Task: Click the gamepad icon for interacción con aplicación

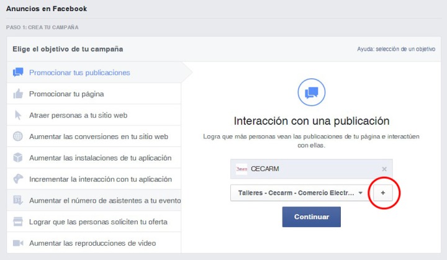Action: [x=18, y=179]
